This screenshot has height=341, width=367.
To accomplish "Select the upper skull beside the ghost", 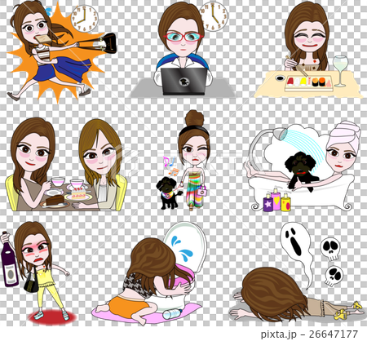I will click(x=330, y=250).
